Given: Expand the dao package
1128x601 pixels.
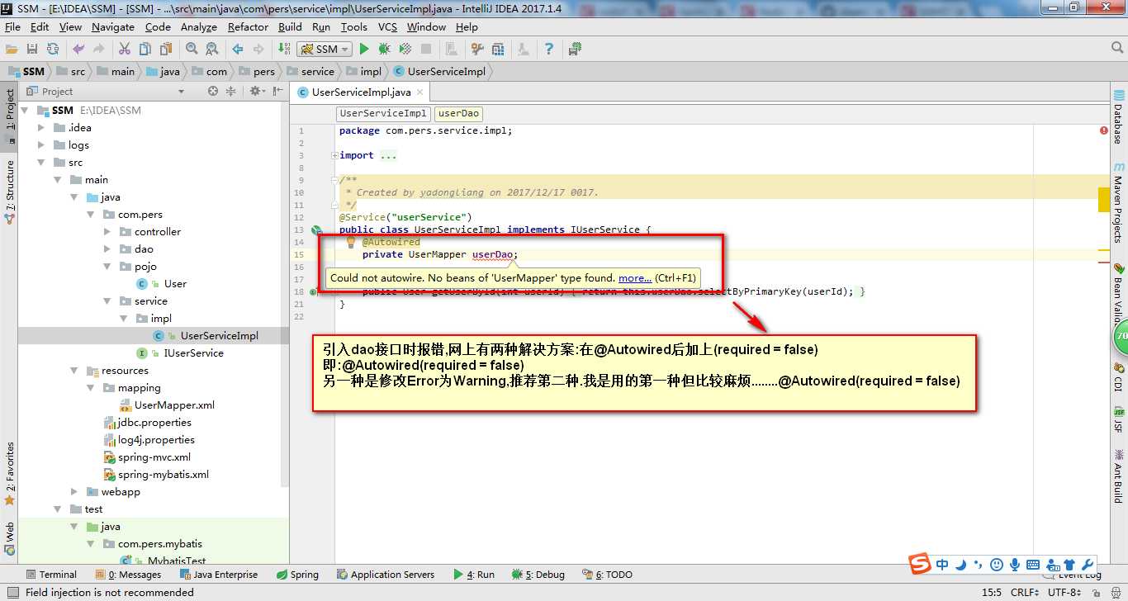Looking at the screenshot, I should (107, 249).
